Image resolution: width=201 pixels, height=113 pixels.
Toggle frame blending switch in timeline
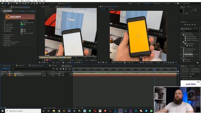63,69
